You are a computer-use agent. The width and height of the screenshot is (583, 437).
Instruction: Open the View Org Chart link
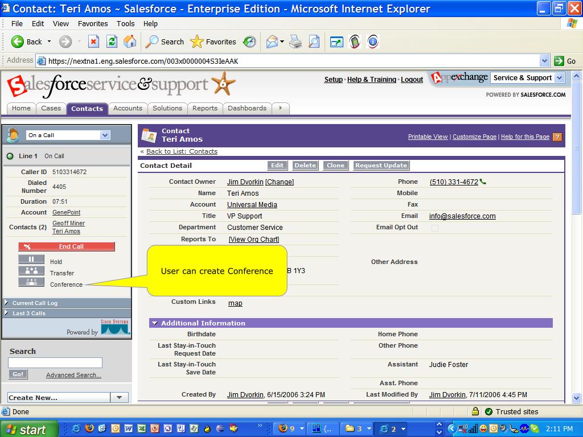pos(254,240)
